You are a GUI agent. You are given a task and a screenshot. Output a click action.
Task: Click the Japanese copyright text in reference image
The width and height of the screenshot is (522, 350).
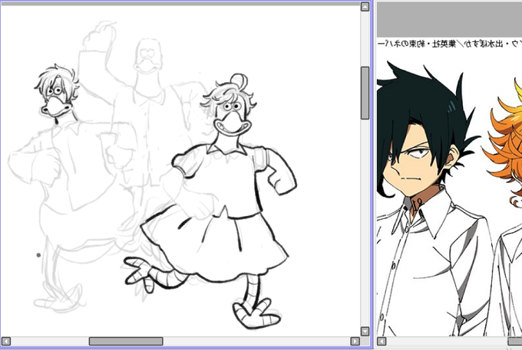pos(449,44)
